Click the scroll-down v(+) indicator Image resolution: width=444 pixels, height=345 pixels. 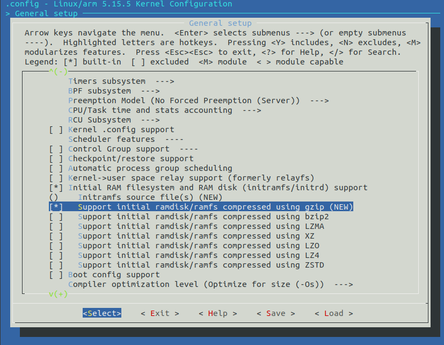click(x=59, y=294)
